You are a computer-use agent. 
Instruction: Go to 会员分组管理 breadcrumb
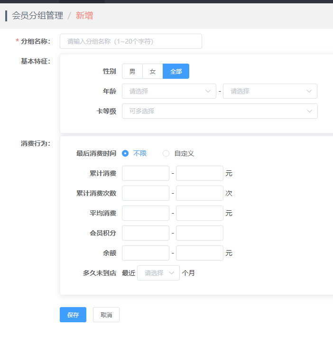pyautogui.click(x=37, y=16)
